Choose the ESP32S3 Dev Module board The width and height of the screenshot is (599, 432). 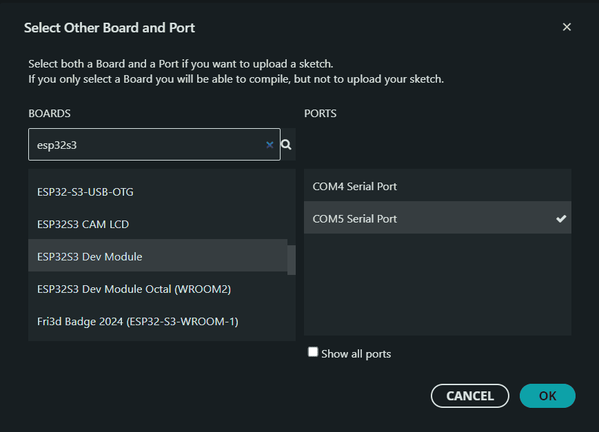pos(158,256)
